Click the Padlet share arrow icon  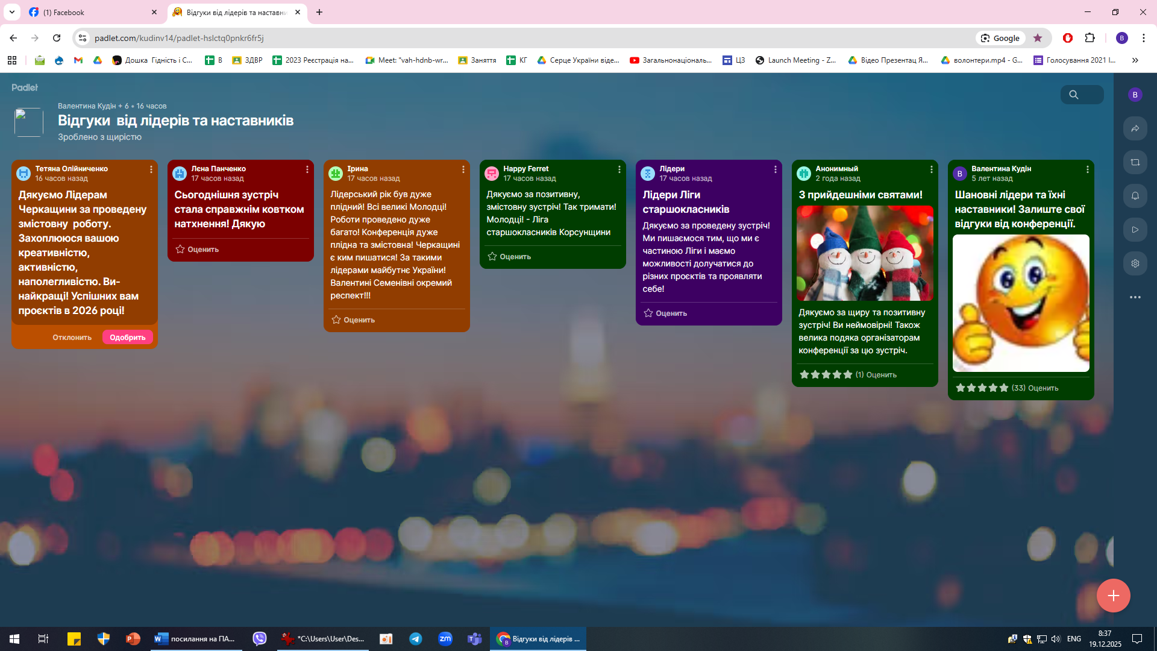coord(1135,128)
